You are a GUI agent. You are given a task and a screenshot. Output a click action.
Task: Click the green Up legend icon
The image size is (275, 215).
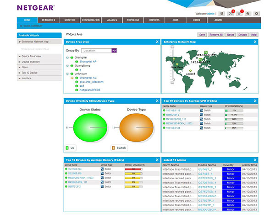(67, 148)
